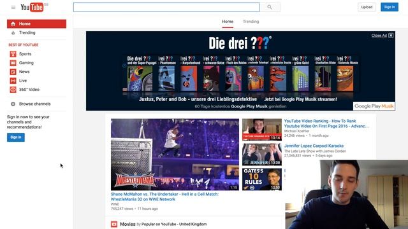Viewport: 408px width, 229px height.
Task: Open YouTube Video Ranking title link
Action: pos(326,123)
